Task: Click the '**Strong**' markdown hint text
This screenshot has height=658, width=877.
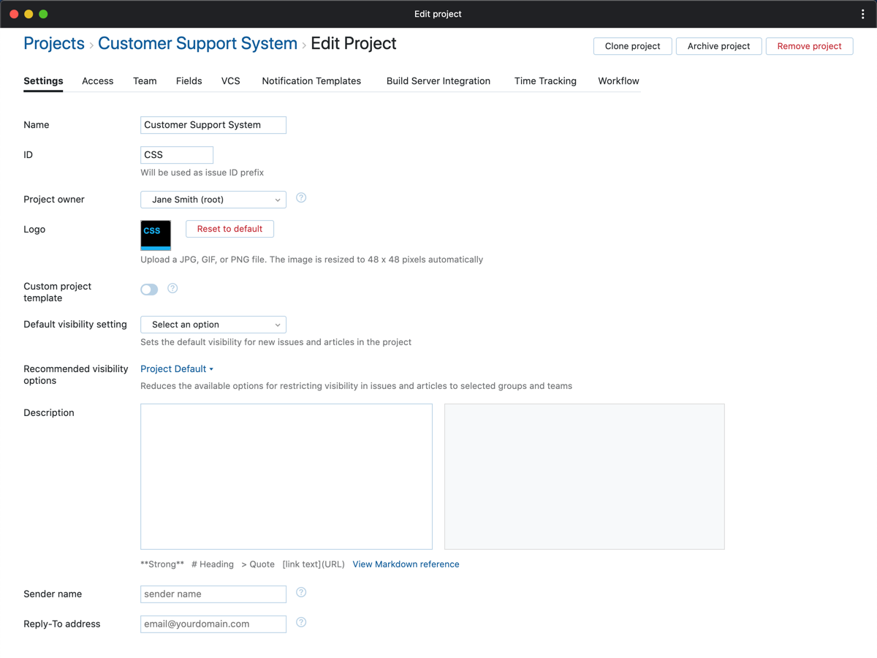Action: point(162,564)
